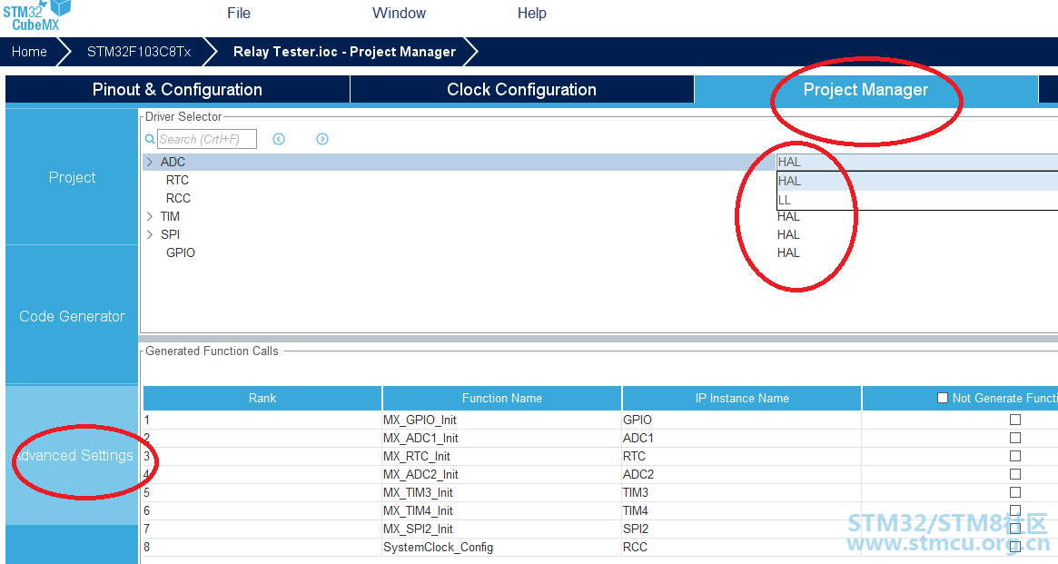Click ADC2 IP instance cell
1058x564 pixels.
pyautogui.click(x=742, y=474)
